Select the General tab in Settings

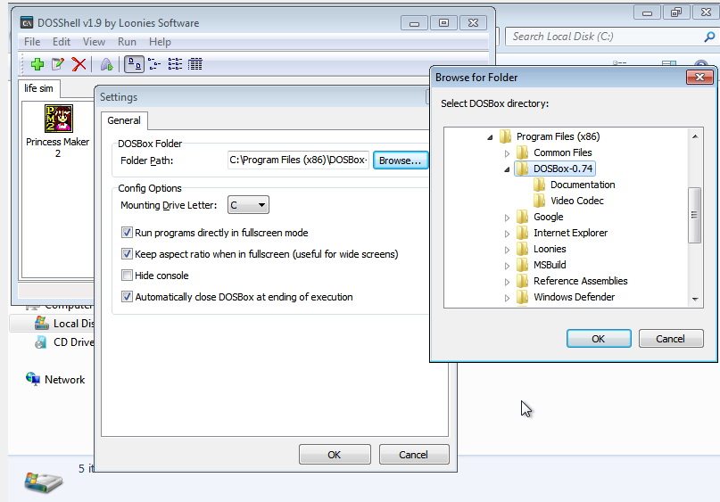click(x=124, y=120)
